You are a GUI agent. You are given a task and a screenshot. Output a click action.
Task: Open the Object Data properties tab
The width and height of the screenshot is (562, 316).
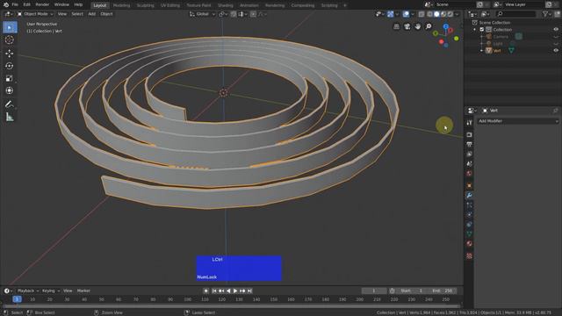(x=469, y=234)
